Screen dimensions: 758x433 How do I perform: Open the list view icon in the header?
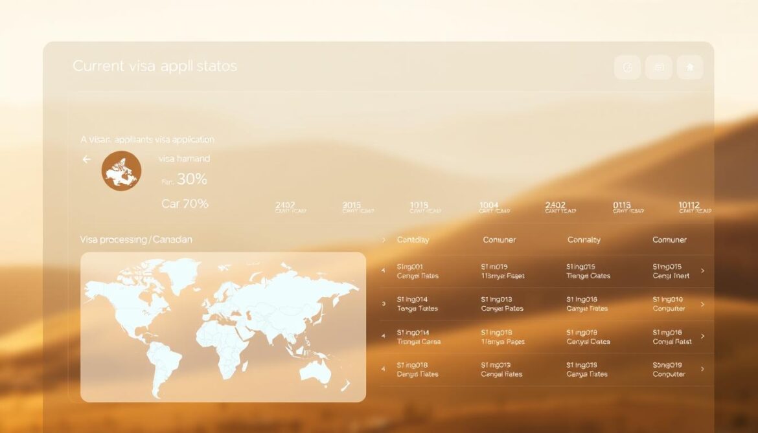tap(659, 67)
